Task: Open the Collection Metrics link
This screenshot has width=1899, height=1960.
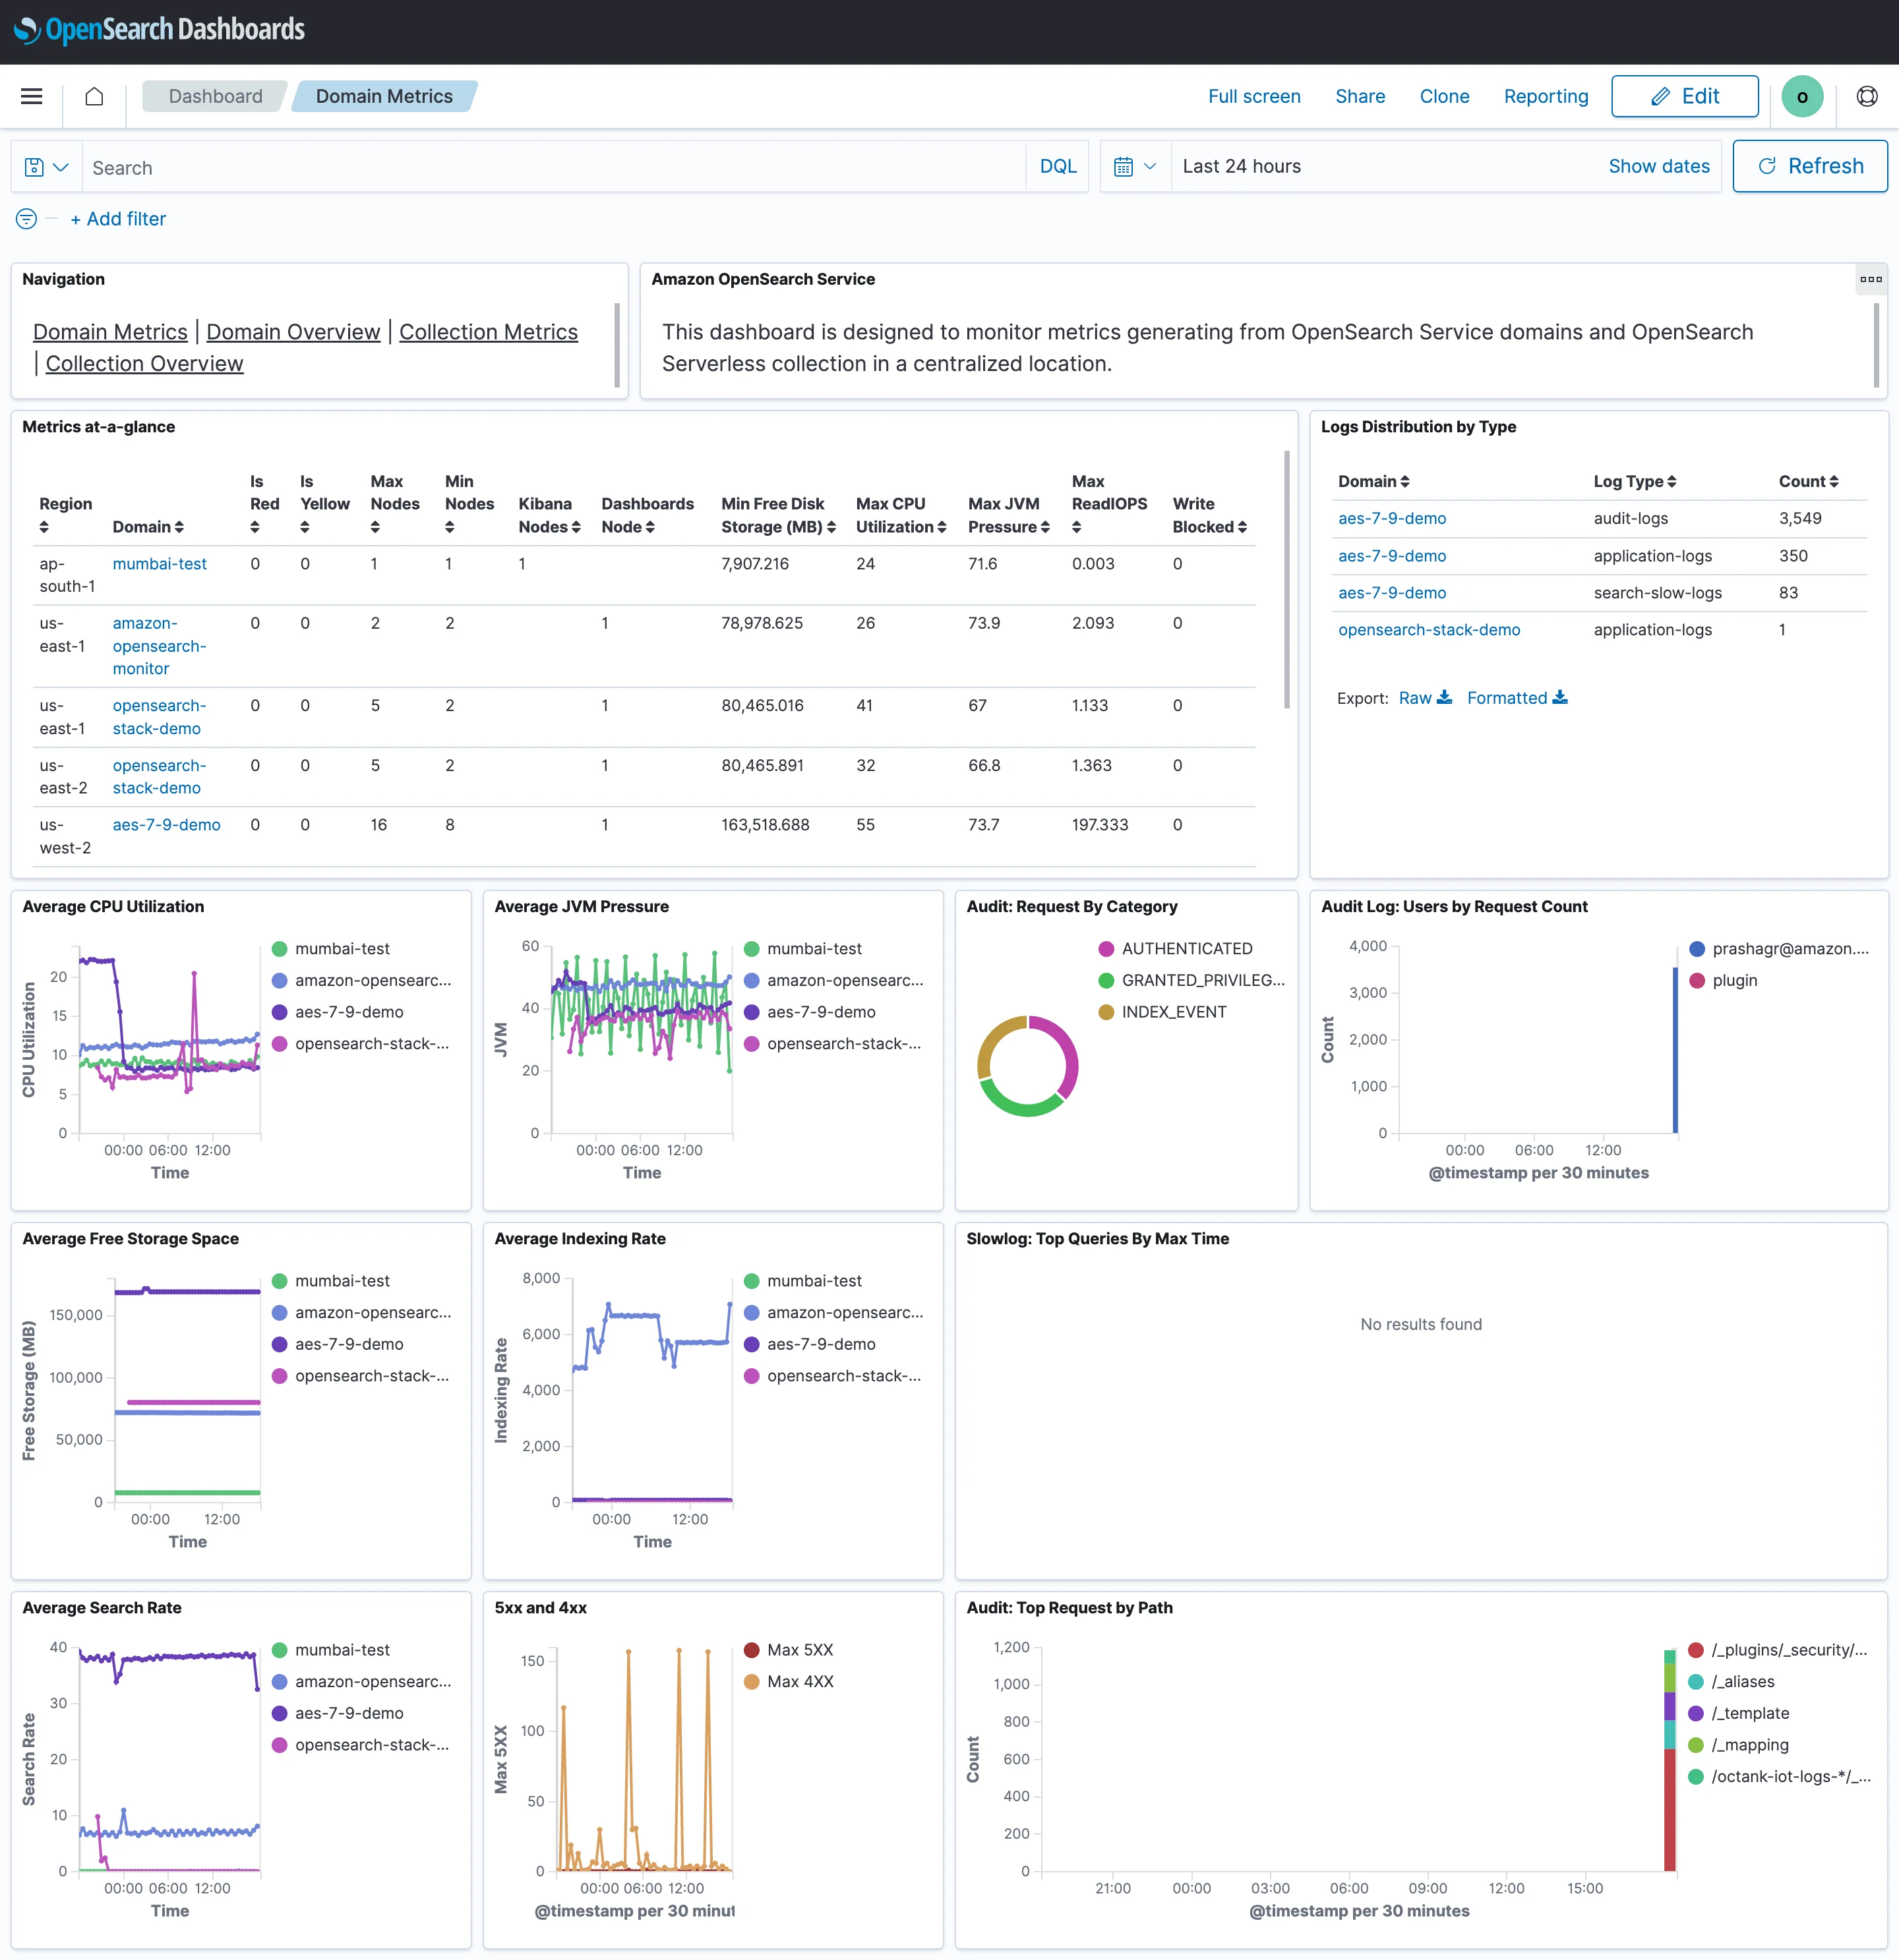Action: coord(488,332)
